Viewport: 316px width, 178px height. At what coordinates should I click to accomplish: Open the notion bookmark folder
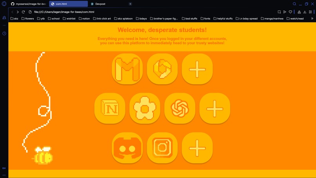pyautogui.click(x=84, y=18)
